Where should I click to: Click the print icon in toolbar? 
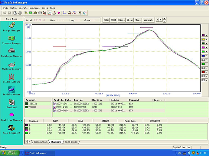(20, 13)
